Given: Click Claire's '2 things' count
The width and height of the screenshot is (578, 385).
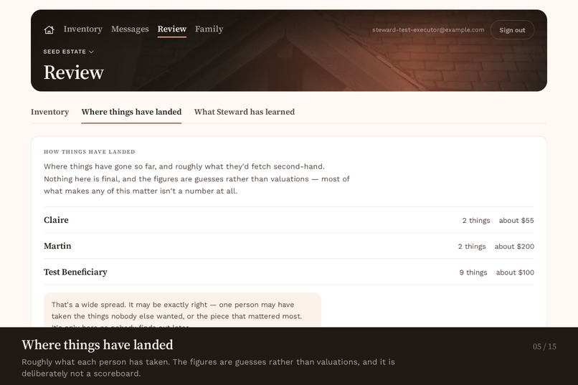Looking at the screenshot, I should click(x=476, y=220).
